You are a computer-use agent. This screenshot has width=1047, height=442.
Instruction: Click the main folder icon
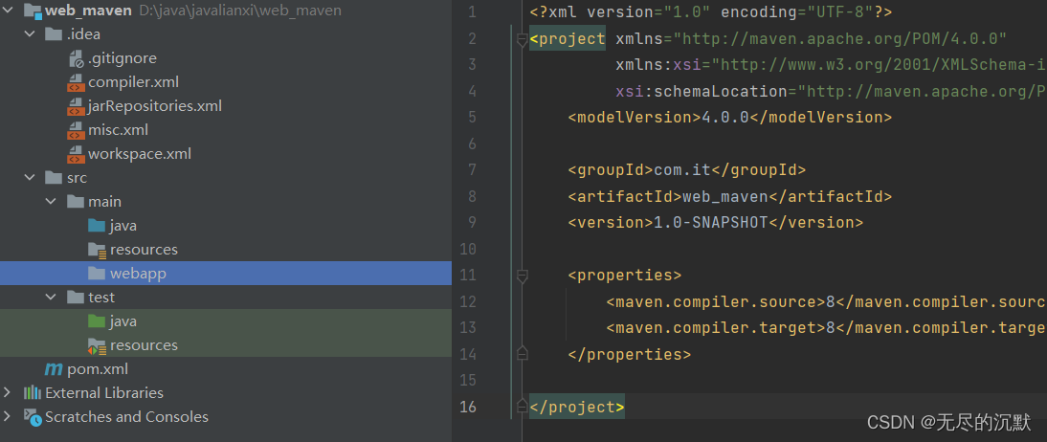tap(76, 202)
